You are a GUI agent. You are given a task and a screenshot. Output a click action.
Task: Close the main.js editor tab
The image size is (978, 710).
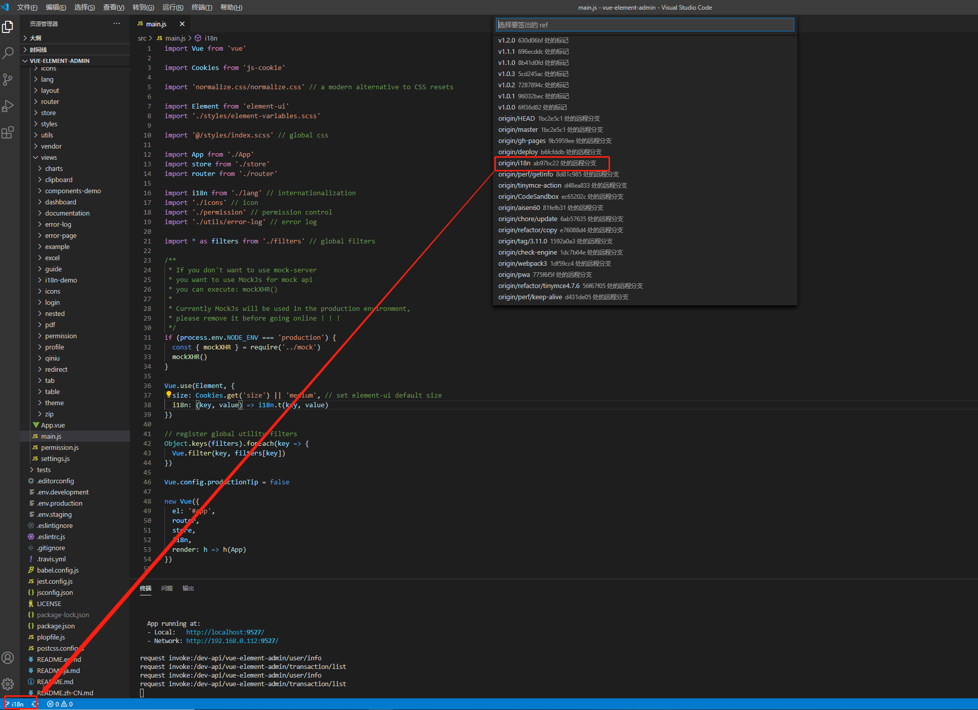[x=182, y=24]
